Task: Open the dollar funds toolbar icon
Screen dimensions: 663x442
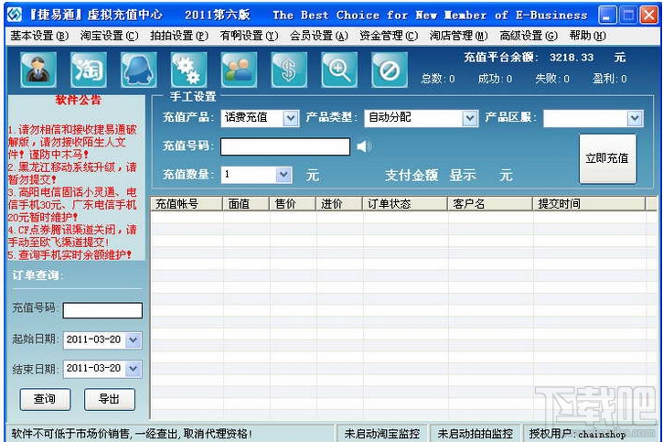Action: pyautogui.click(x=289, y=70)
